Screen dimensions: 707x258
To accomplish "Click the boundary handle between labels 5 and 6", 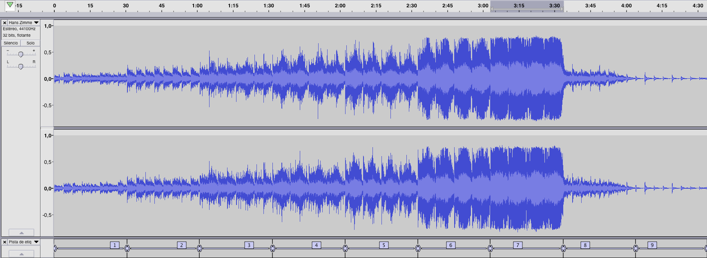I will point(418,248).
